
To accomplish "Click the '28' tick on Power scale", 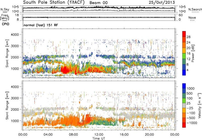I will [188, 37].
